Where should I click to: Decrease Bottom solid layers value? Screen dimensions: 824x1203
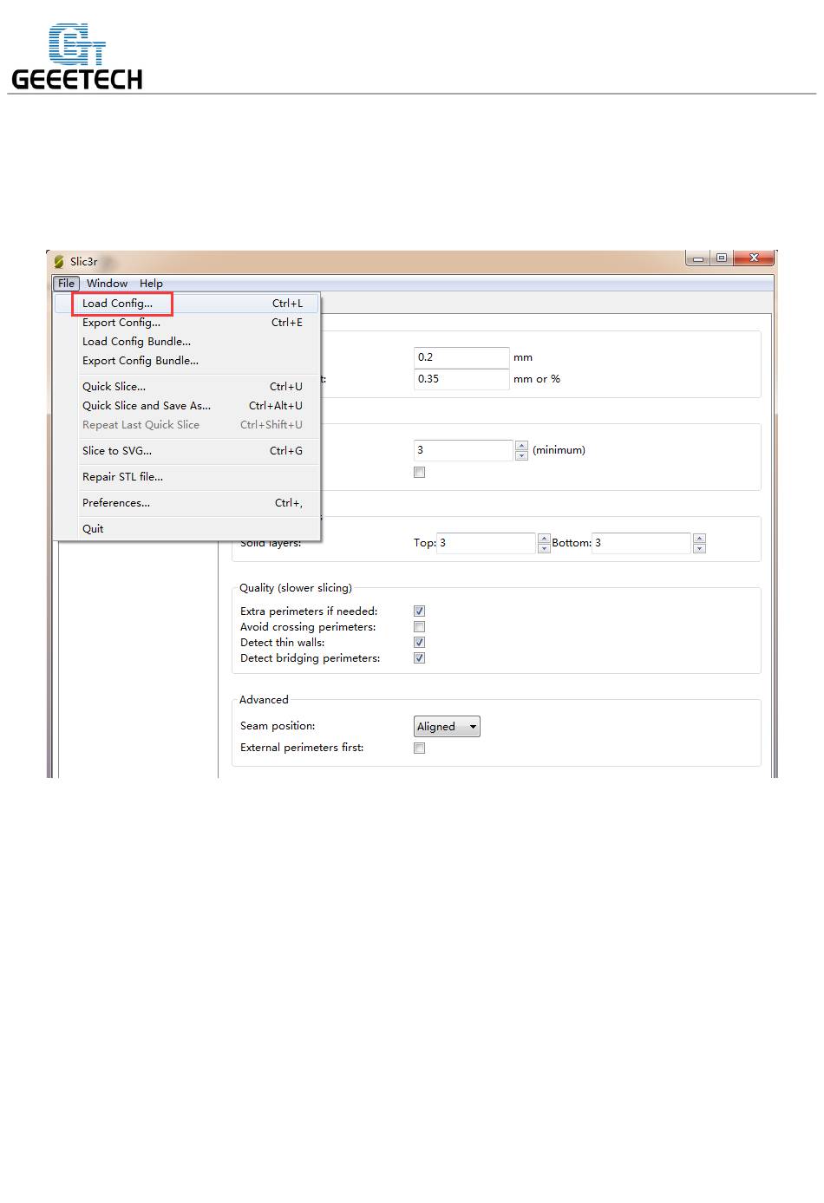click(x=699, y=548)
